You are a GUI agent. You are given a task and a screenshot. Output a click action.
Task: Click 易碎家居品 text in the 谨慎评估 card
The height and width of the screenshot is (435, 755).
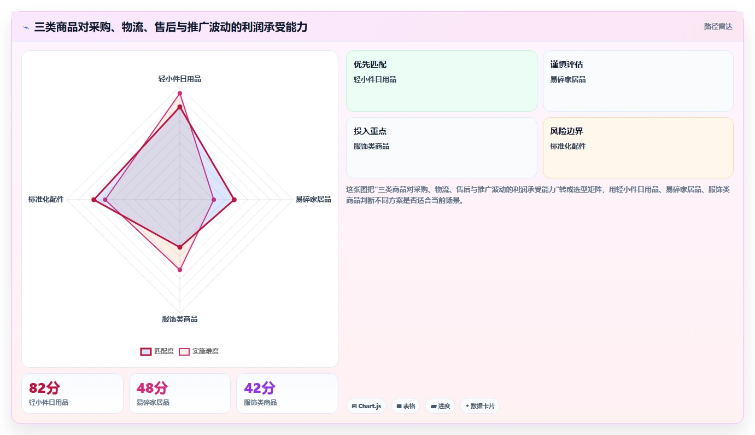[x=568, y=79]
